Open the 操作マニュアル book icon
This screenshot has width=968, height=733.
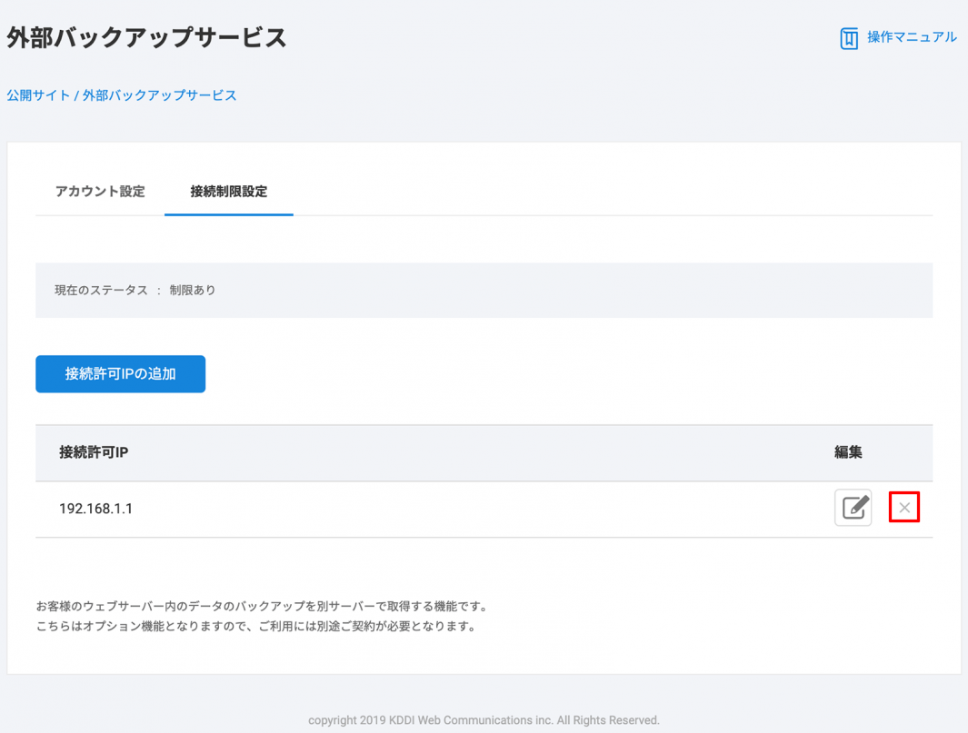(x=848, y=38)
